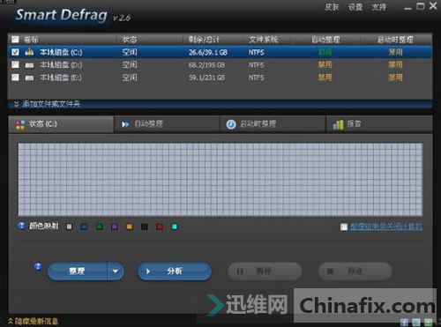This screenshot has height=327, width=441.
Task: Check the 本地磁盘 (D:) checkbox
Action: pyautogui.click(x=15, y=64)
